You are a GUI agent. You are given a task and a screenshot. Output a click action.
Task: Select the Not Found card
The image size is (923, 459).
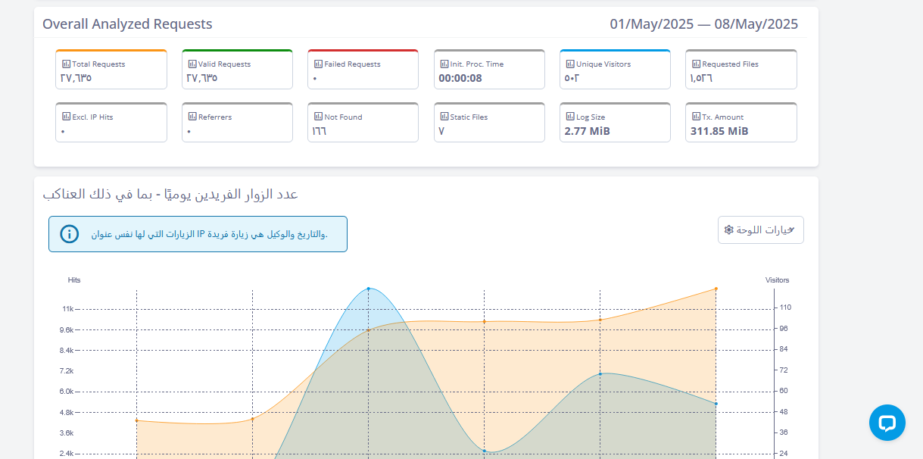[x=363, y=123]
